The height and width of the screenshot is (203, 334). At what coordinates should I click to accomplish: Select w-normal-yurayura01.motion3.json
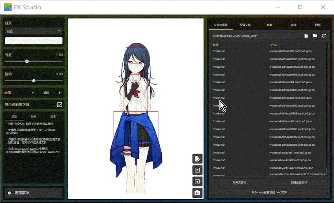(x=291, y=168)
